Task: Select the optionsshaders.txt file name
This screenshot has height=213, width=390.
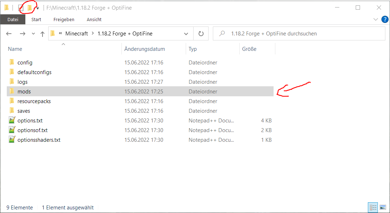Action: click(x=39, y=140)
